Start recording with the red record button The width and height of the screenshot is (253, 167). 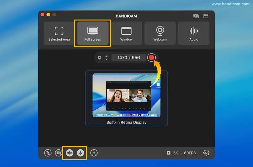point(151,58)
